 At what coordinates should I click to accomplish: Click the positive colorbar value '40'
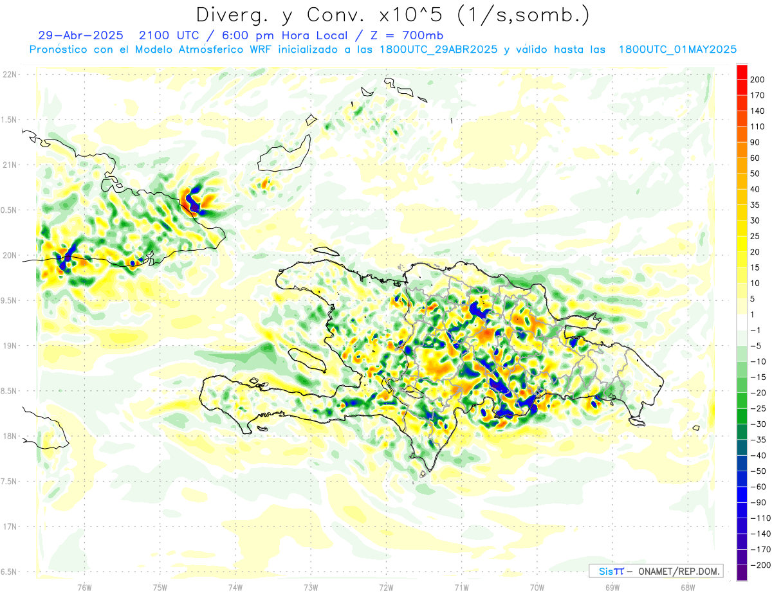tap(757, 190)
